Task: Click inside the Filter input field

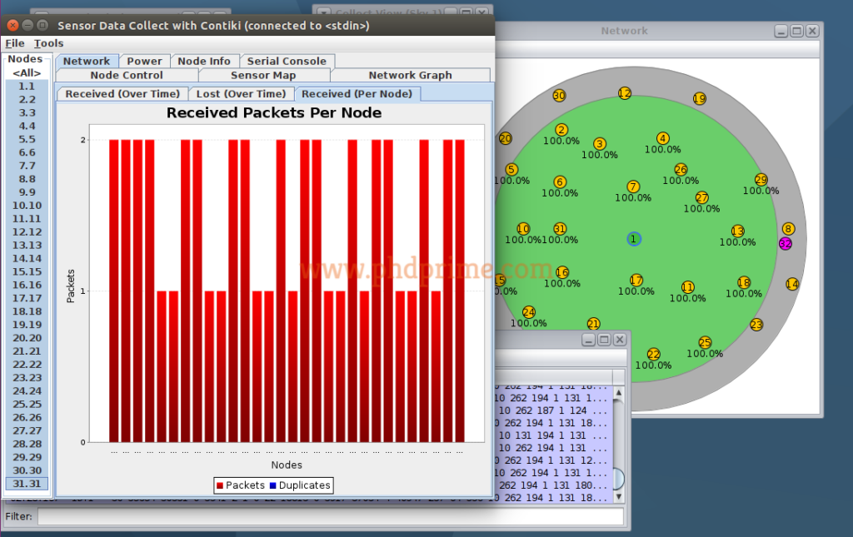Action: point(325,516)
